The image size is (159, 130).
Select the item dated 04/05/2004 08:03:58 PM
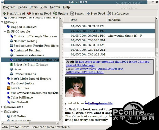[109, 26]
